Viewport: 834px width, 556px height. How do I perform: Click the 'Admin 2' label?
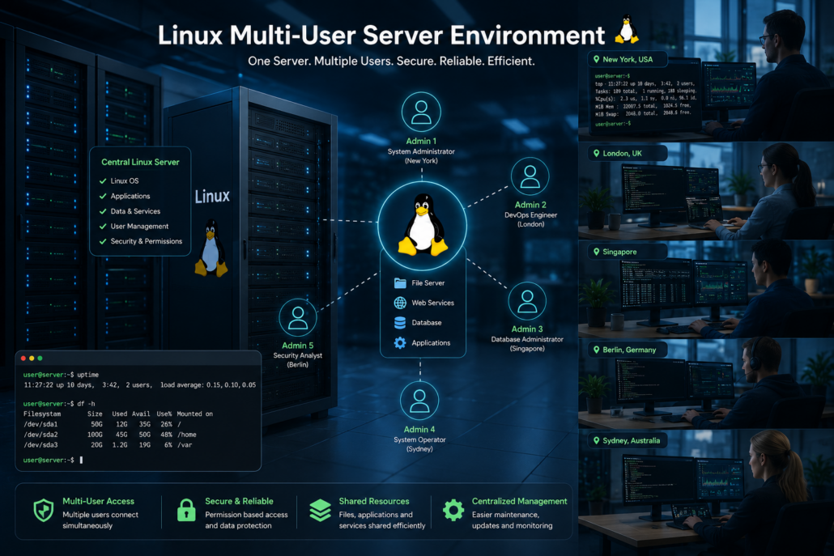coord(530,206)
